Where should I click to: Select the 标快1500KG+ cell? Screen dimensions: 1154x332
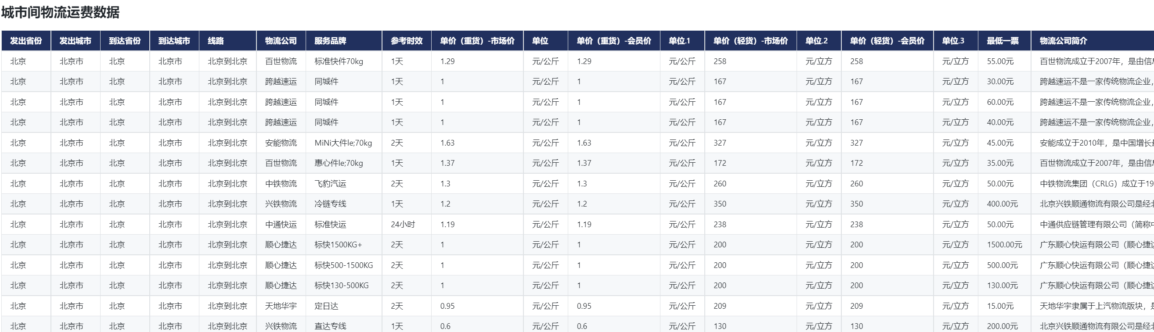click(338, 245)
